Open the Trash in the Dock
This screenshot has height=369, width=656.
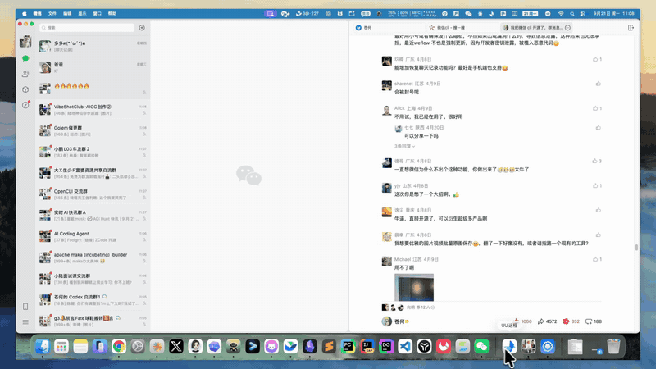[x=613, y=346]
